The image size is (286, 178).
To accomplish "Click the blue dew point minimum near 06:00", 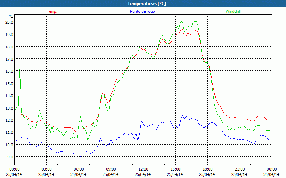I will click(75, 157).
